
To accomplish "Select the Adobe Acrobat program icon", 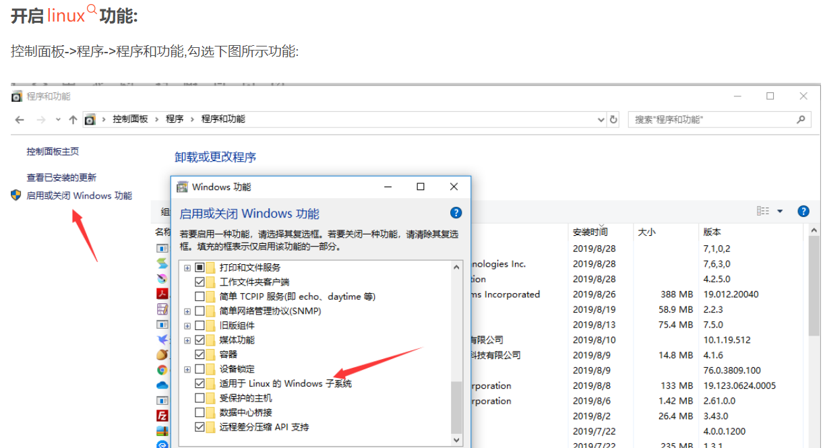I will pos(160,294).
